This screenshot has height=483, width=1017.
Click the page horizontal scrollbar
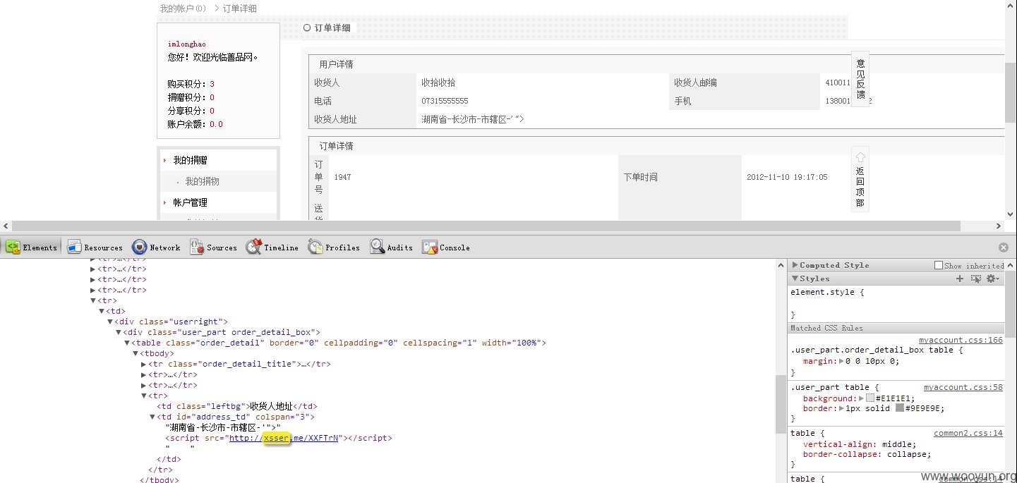(487, 226)
